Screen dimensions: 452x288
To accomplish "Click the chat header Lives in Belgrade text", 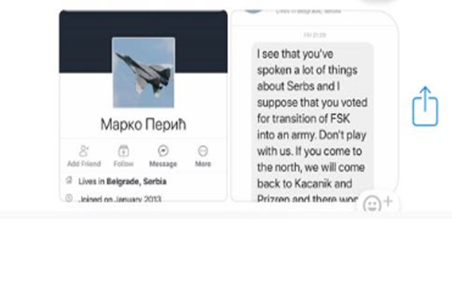I will click(308, 11).
